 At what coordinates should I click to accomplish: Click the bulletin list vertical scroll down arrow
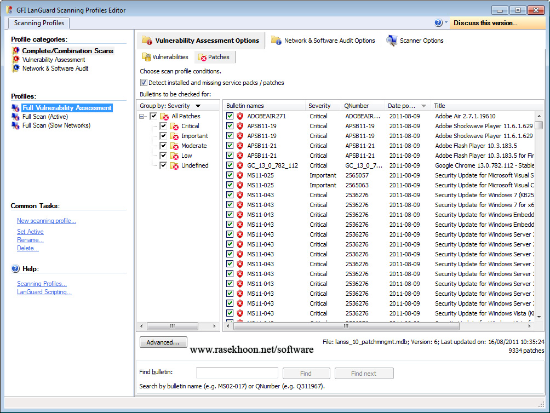pyautogui.click(x=539, y=317)
